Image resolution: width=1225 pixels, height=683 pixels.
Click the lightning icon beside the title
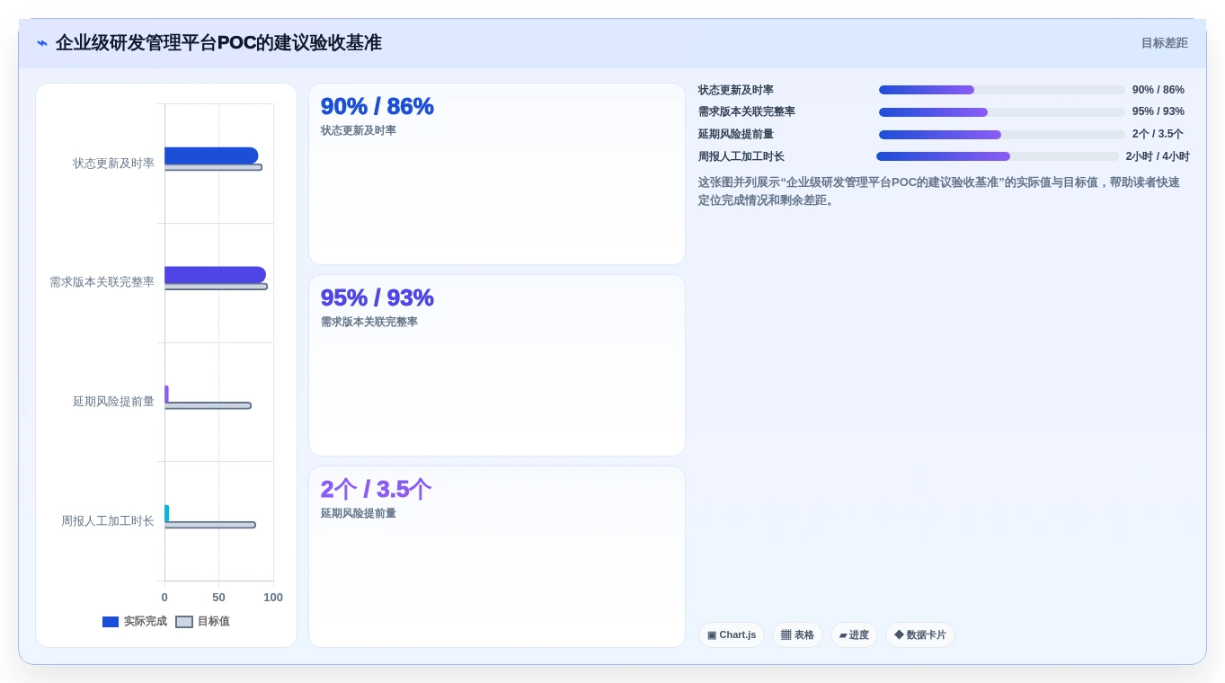point(42,43)
